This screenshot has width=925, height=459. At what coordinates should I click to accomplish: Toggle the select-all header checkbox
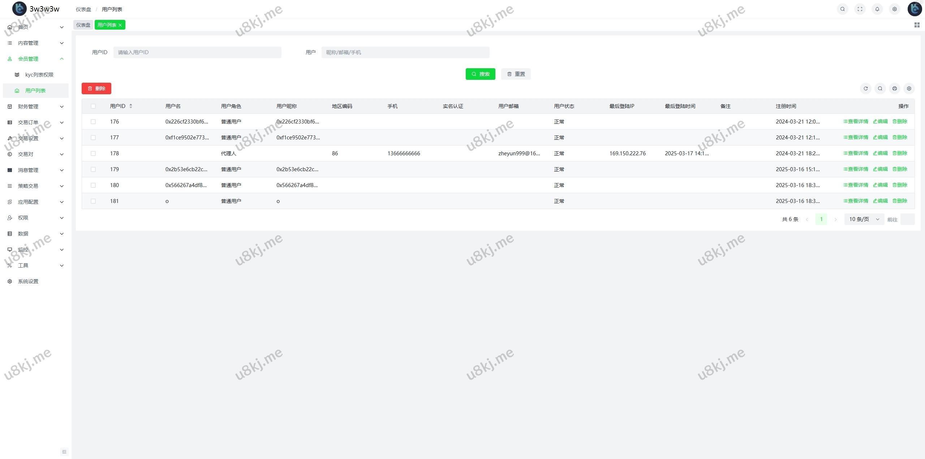[93, 106]
